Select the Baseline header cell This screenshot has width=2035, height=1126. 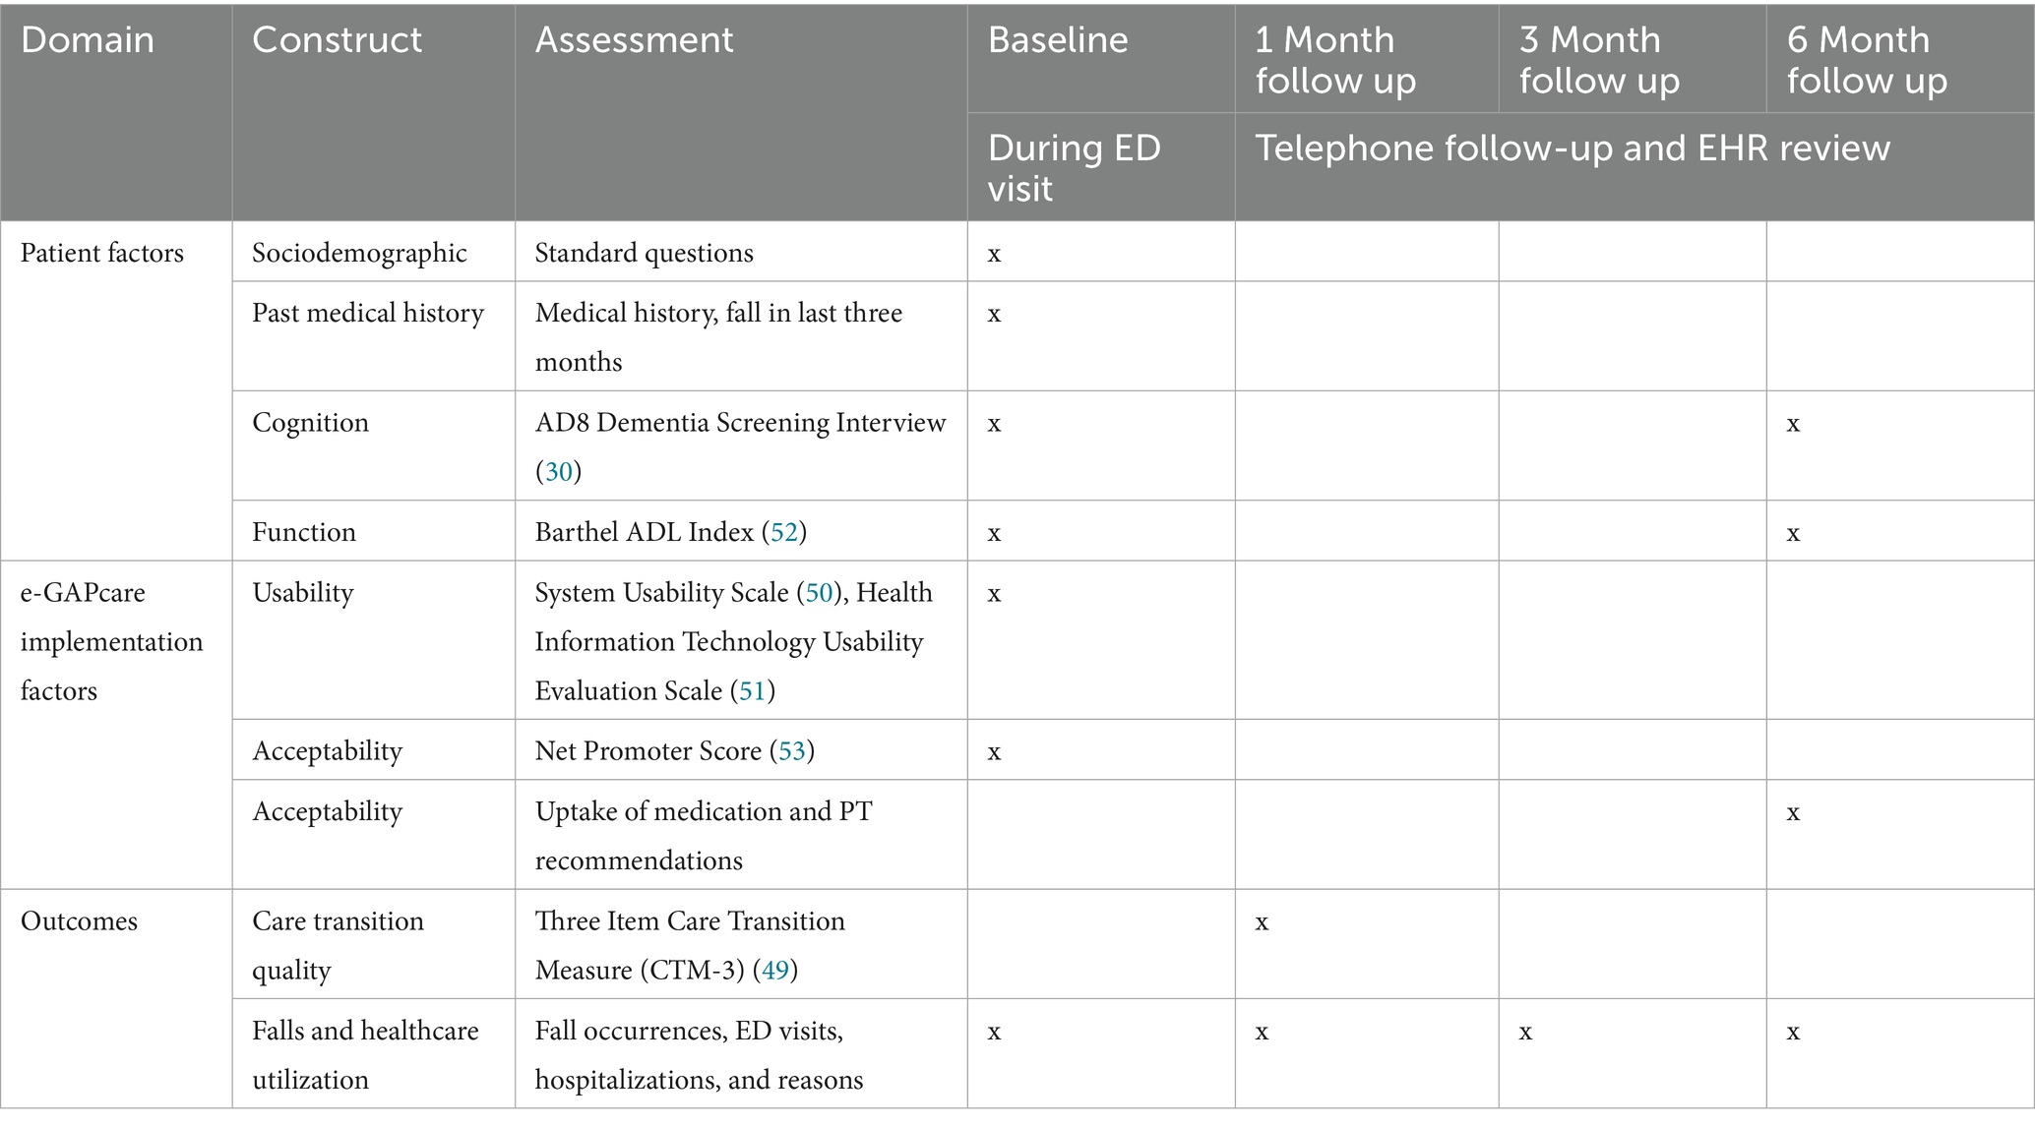tap(1058, 40)
